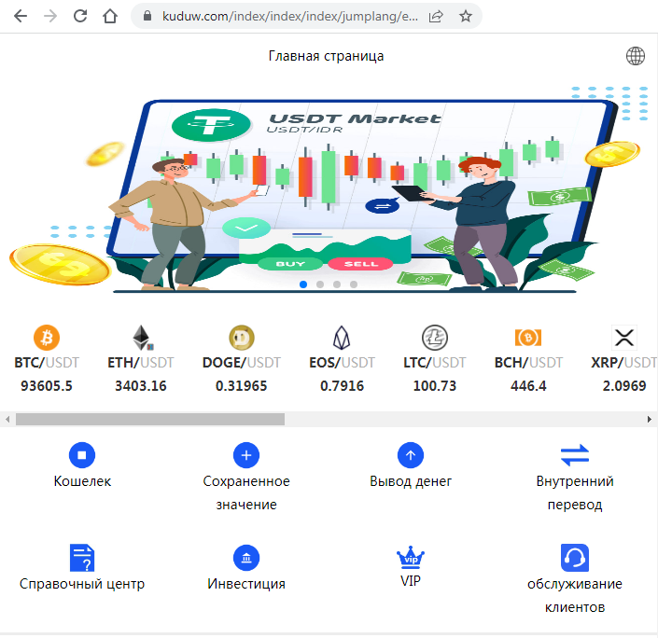Bookmark this page with the star
Image resolution: width=658 pixels, height=638 pixels.
pyautogui.click(x=466, y=17)
